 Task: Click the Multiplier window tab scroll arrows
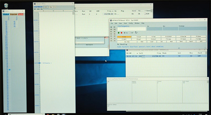[24, 14]
